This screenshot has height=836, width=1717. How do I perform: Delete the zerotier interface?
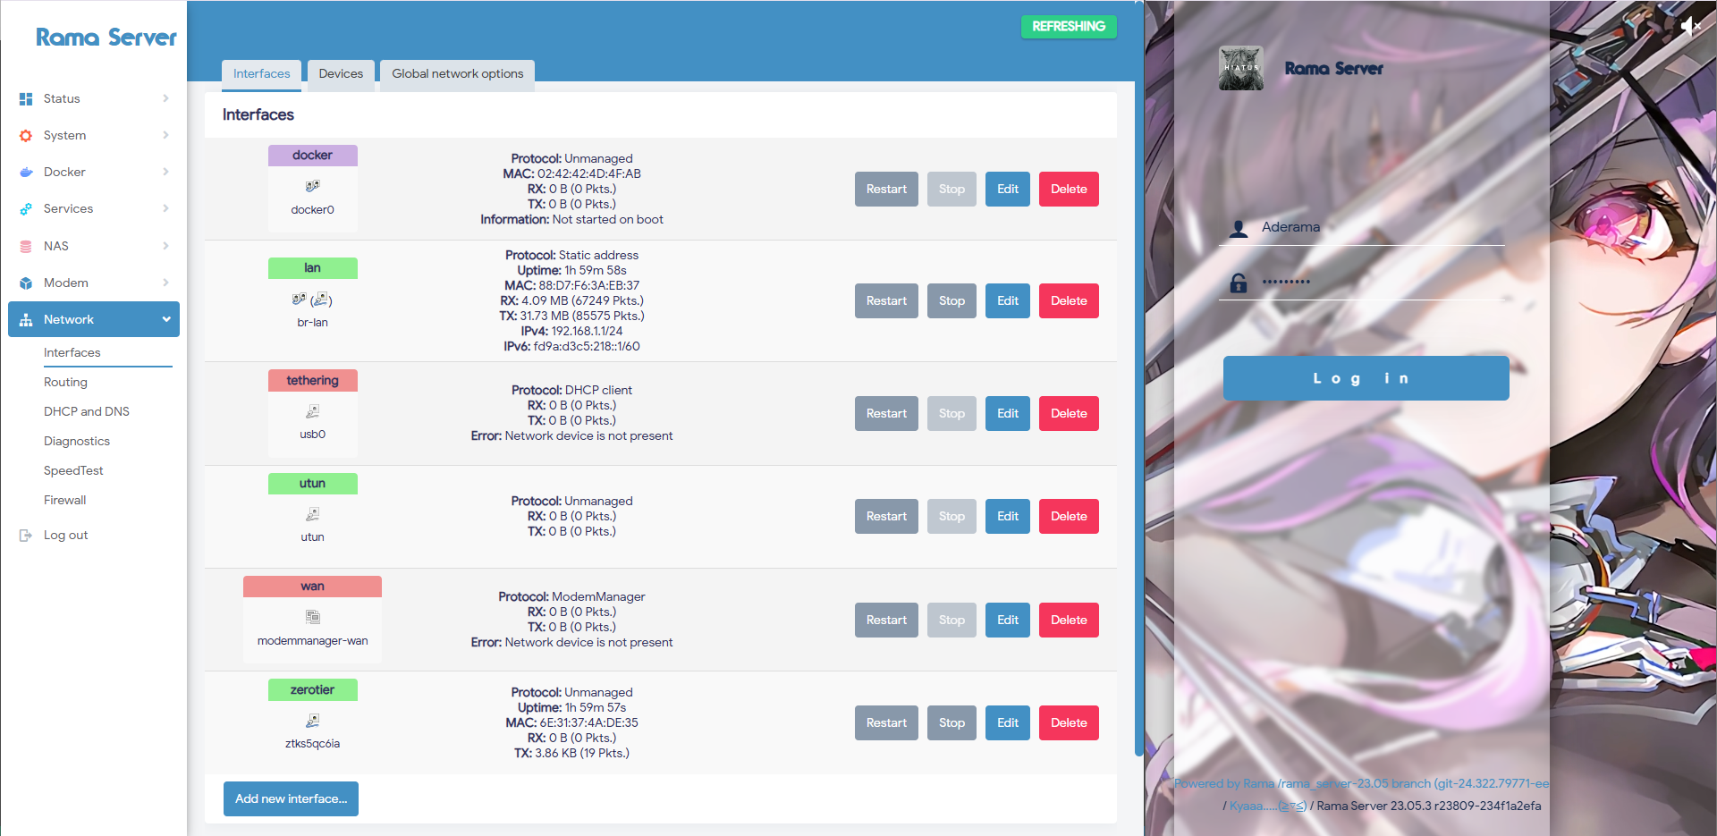click(1069, 722)
